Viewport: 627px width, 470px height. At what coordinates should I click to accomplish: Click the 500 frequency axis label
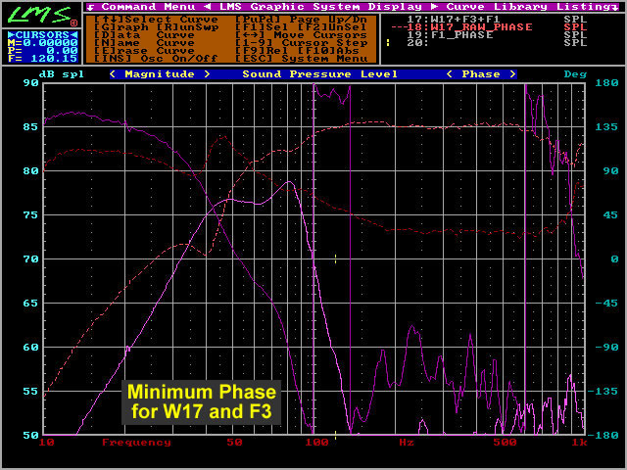(x=505, y=443)
